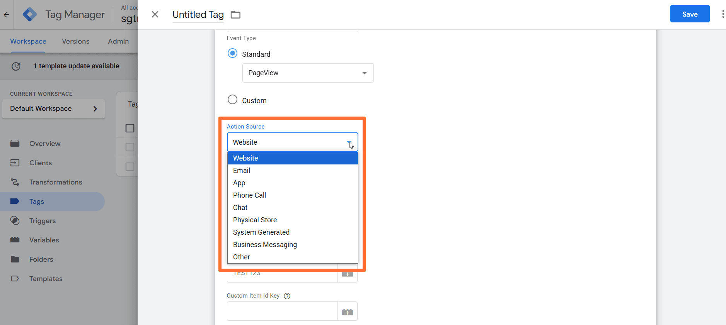Viewport: 726px width, 325px height.
Task: Click the Folders sidebar icon
Action: click(15, 259)
